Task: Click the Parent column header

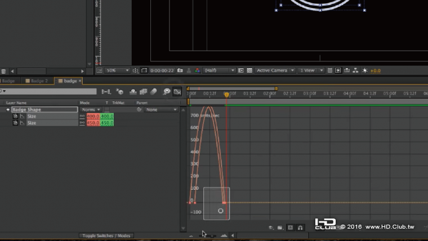Action: [x=142, y=103]
